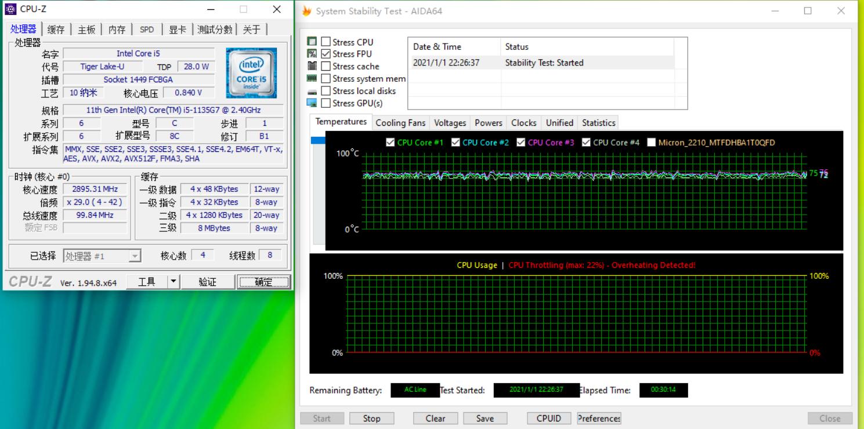The image size is (864, 429).
Task: Click the Stress CPU chip icon
Action: [312, 42]
